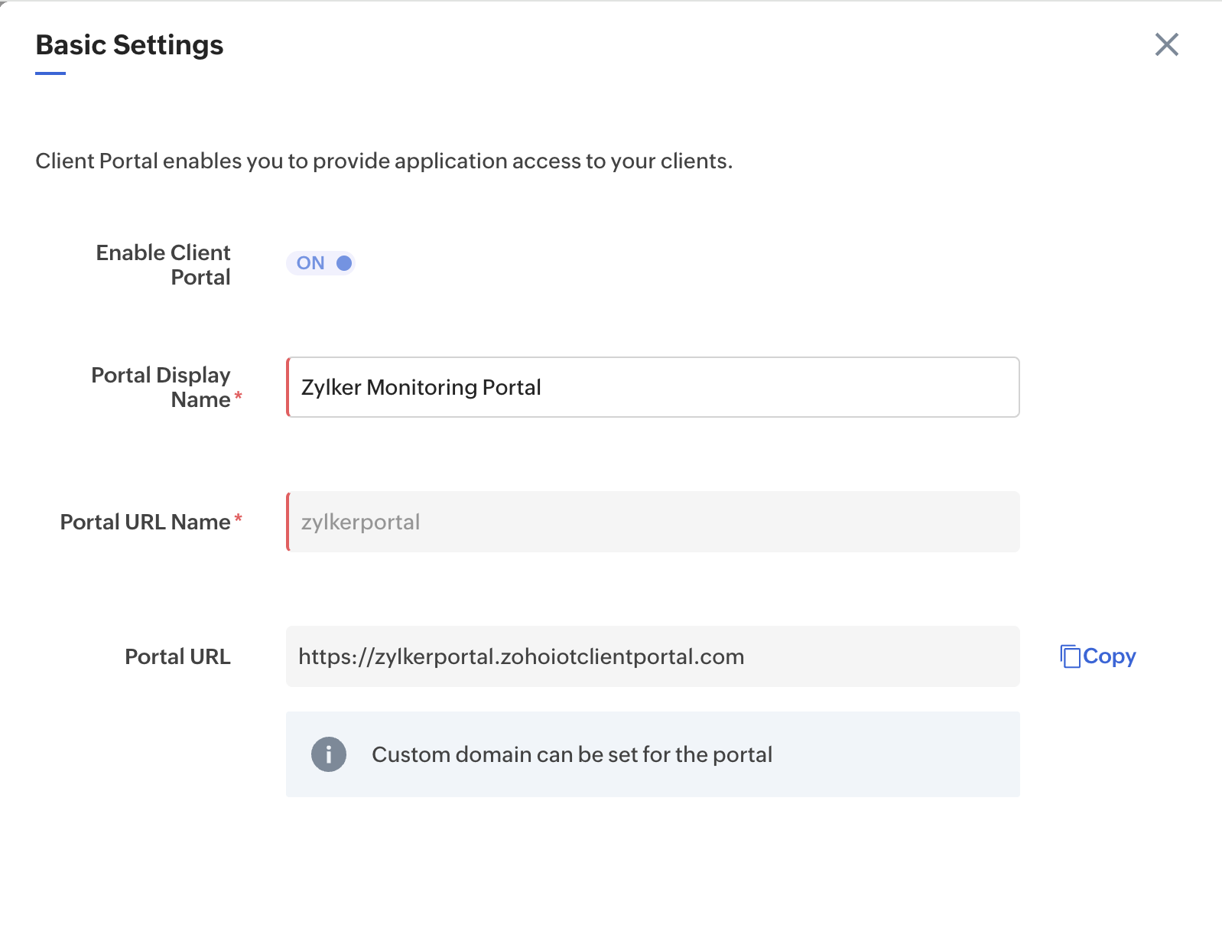Close the Basic Settings dialog
This screenshot has height=941, width=1222.
pos(1166,44)
